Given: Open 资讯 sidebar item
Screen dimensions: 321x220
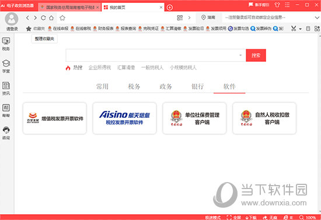Looking at the screenshot, I should click(6, 89).
